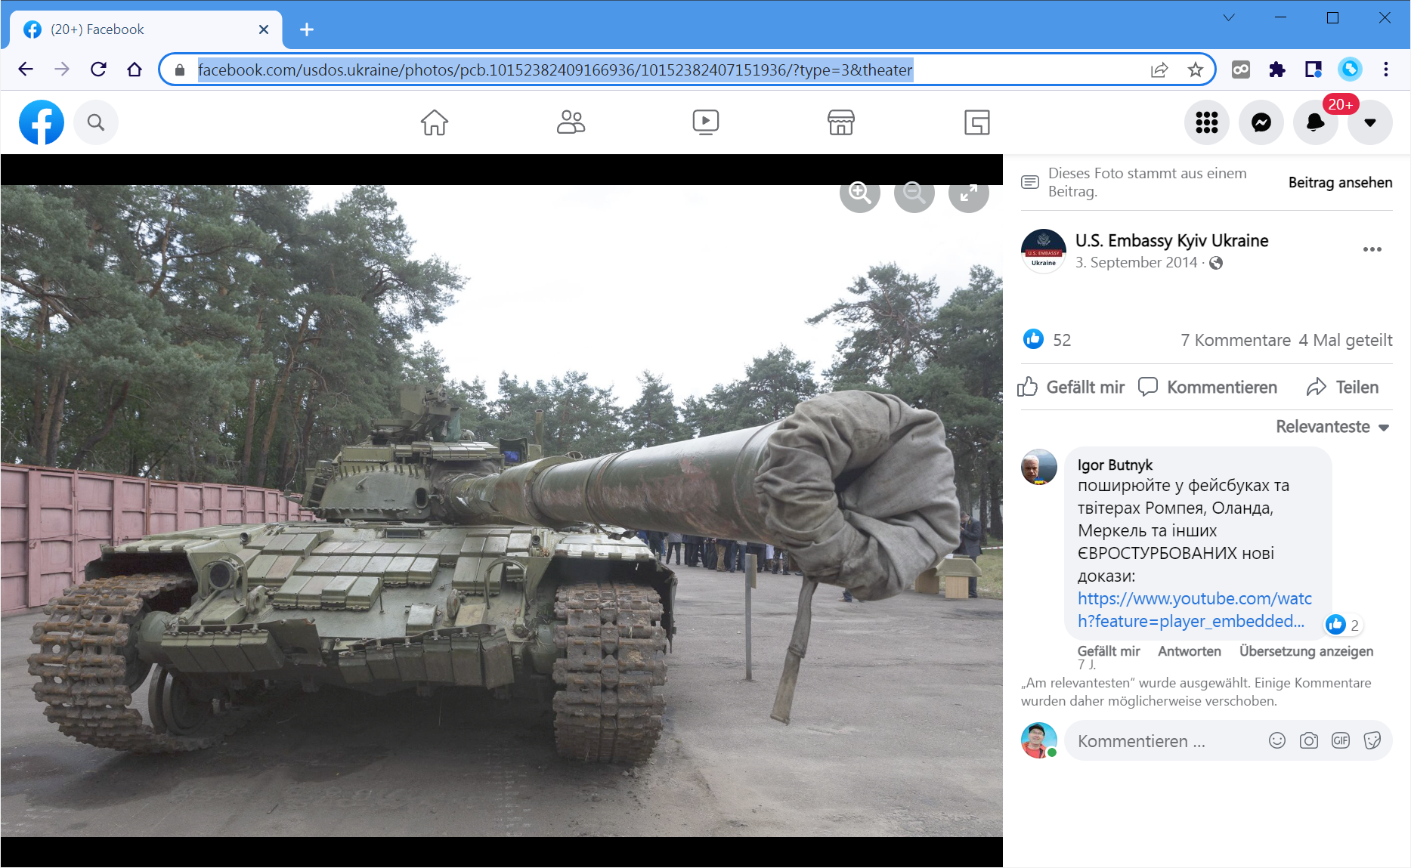The height and width of the screenshot is (868, 1411).
Task: Zoom into the tank photo
Action: (859, 194)
